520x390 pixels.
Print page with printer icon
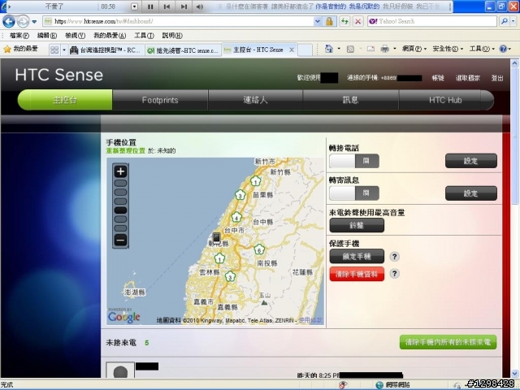[x=384, y=49]
